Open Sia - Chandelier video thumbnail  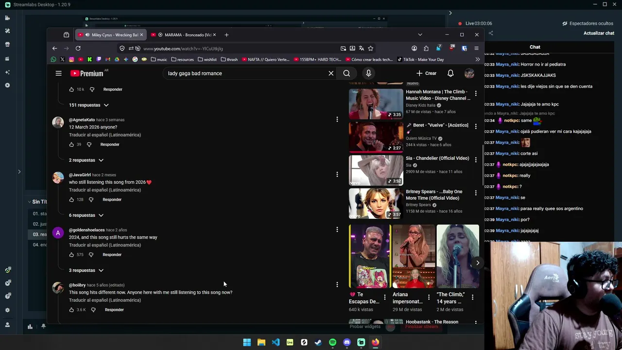click(x=376, y=170)
